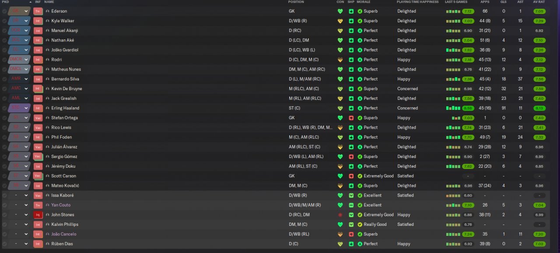This screenshot has height=253, width=560.
Task: Click Sergio Gómez's red sharpness icon
Action: 351,157
